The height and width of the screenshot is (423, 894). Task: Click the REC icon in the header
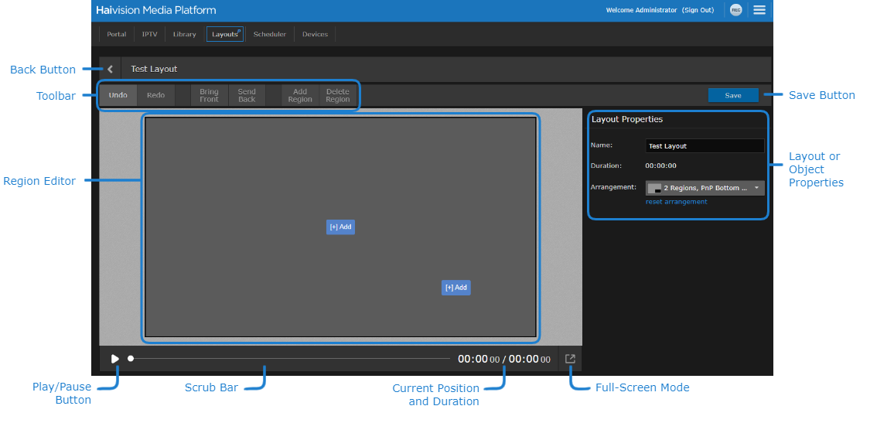pyautogui.click(x=735, y=10)
